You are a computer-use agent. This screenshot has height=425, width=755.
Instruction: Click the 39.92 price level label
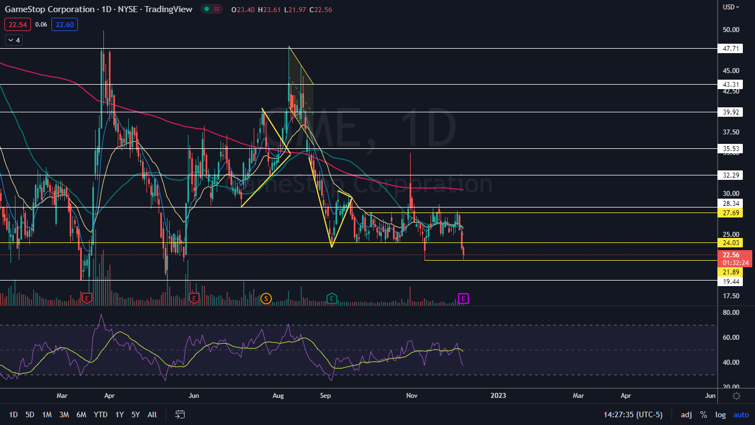pos(731,112)
